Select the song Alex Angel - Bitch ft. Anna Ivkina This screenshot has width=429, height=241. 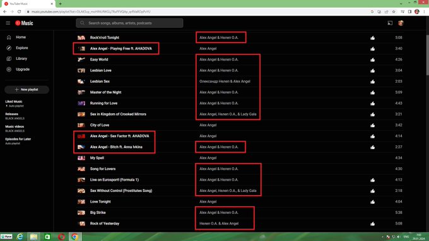[116, 147]
